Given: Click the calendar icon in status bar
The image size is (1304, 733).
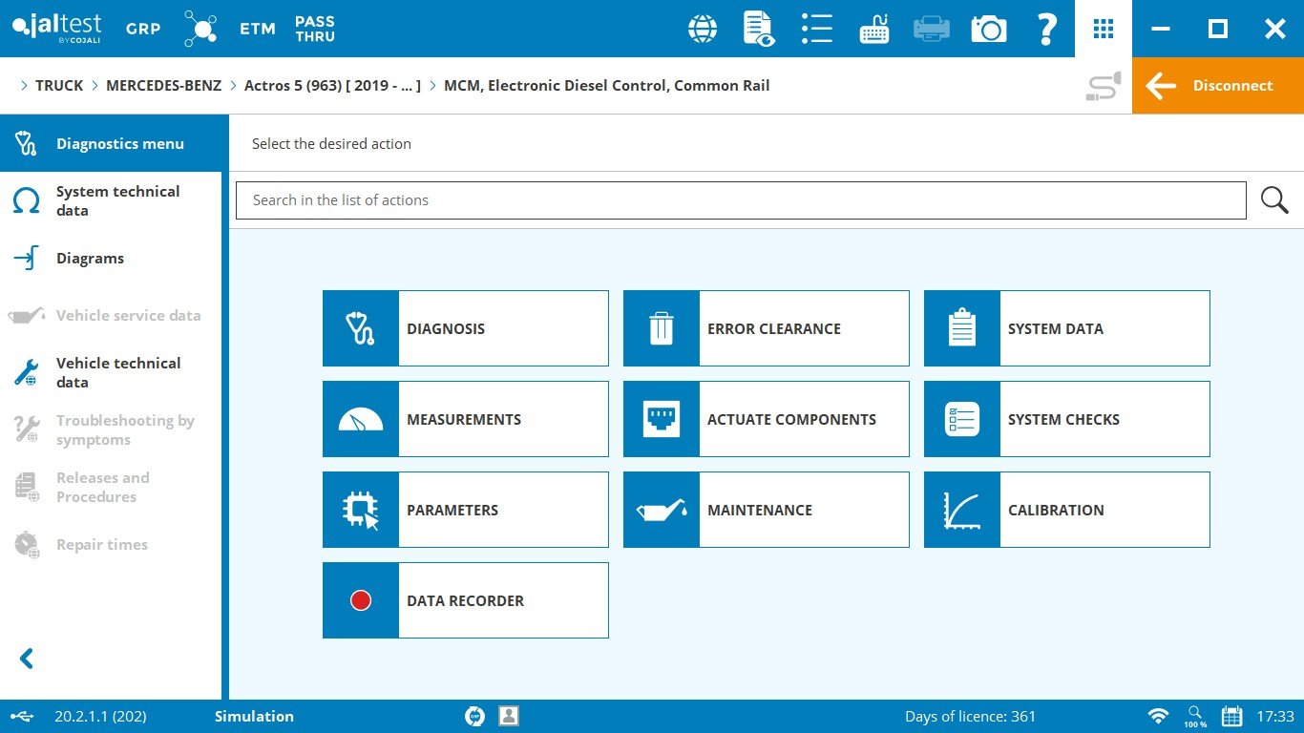Looking at the screenshot, I should (1231, 717).
